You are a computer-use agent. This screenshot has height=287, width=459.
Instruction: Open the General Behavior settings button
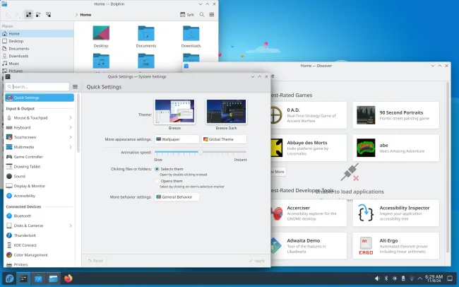177,197
